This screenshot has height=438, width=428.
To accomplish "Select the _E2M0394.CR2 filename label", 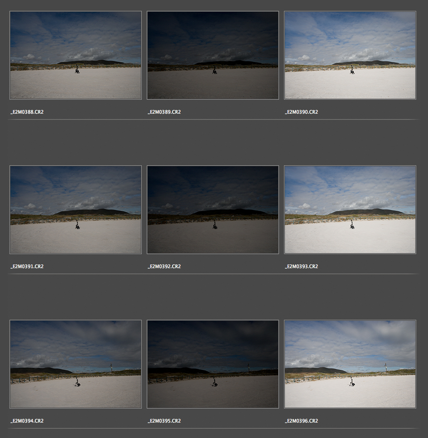I will pos(27,421).
